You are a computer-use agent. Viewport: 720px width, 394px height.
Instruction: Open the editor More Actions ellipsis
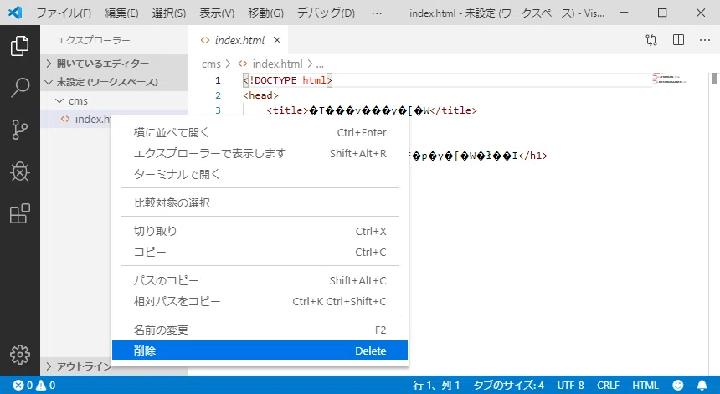[705, 40]
